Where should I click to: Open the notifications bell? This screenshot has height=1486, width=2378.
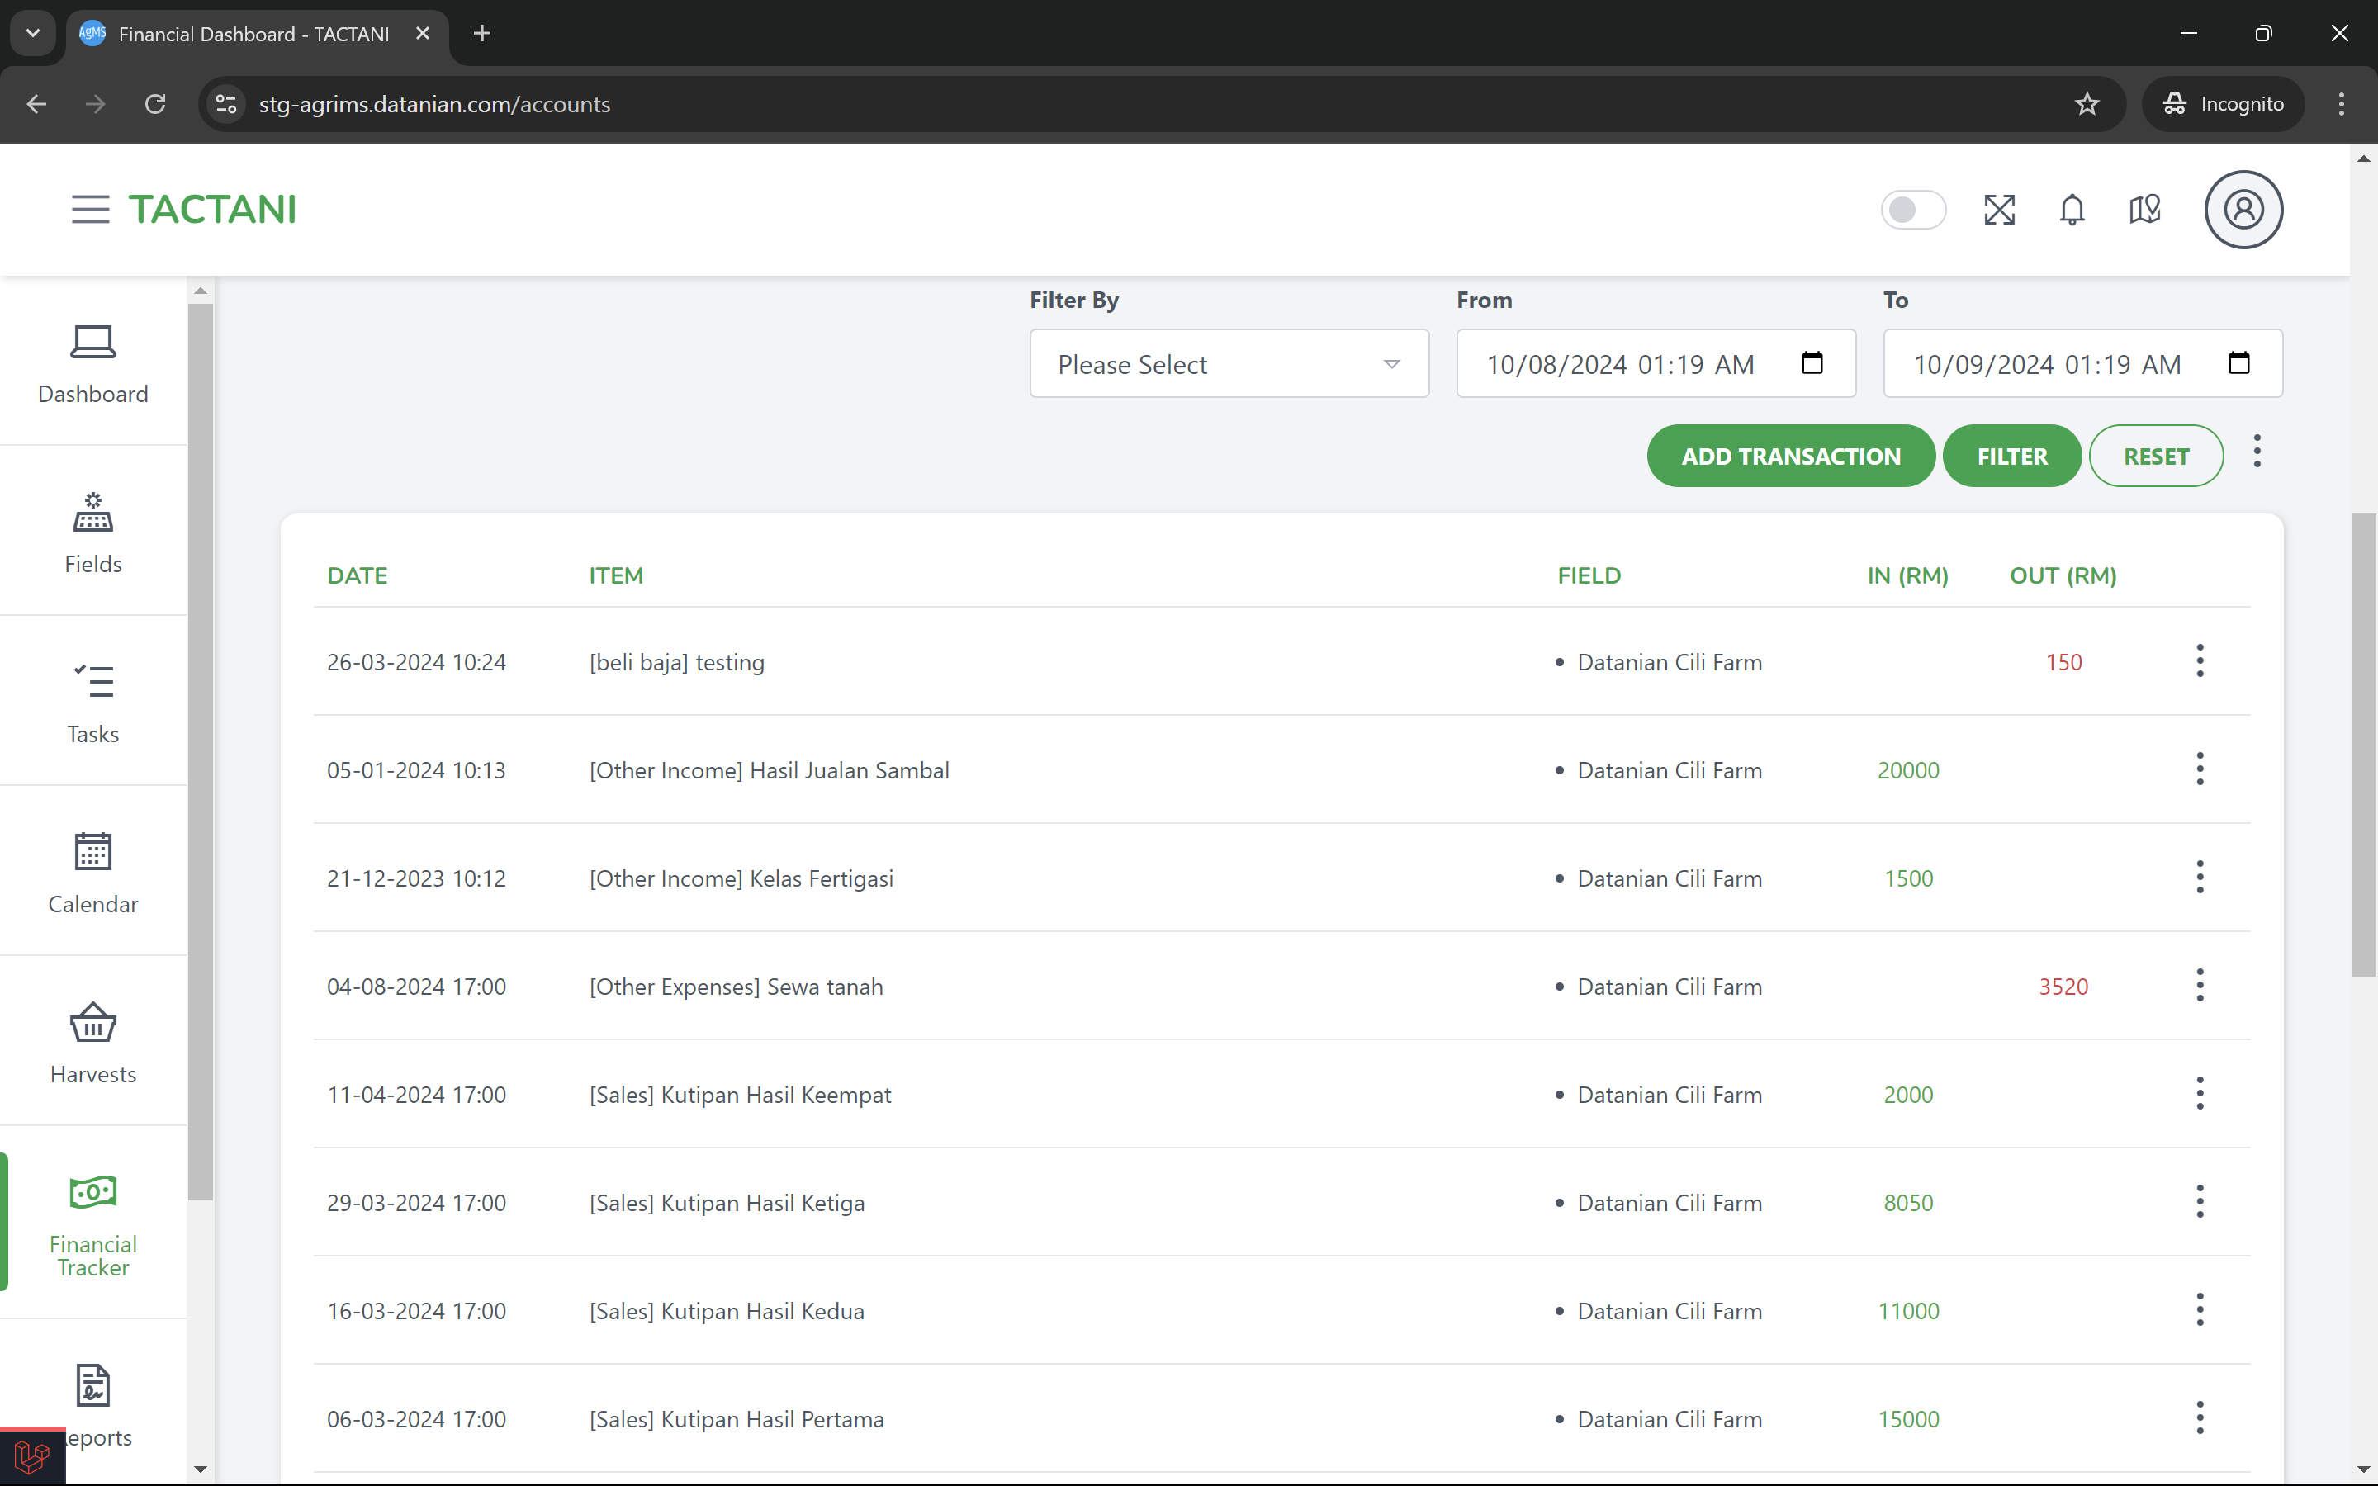[2072, 210]
